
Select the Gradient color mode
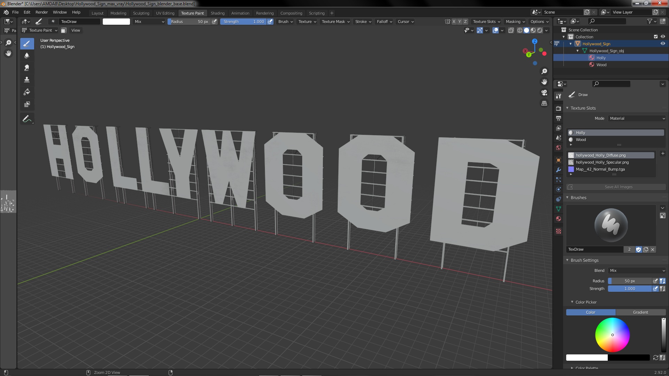pyautogui.click(x=640, y=312)
